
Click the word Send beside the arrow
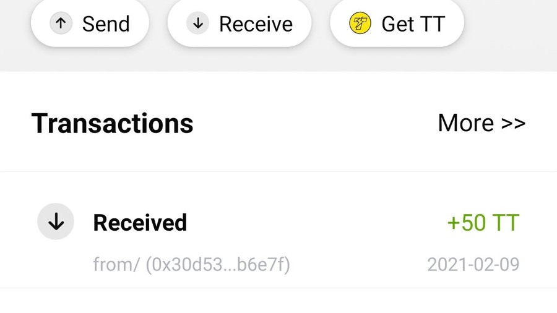106,24
